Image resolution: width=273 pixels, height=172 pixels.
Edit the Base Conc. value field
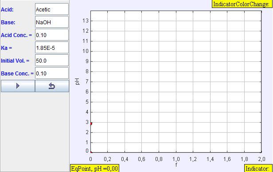click(x=52, y=74)
